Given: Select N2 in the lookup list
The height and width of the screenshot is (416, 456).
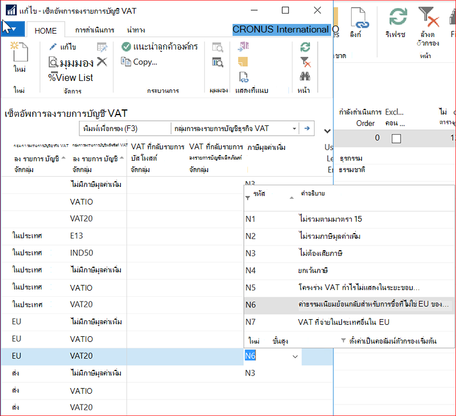Looking at the screenshot, I should click(x=349, y=236).
